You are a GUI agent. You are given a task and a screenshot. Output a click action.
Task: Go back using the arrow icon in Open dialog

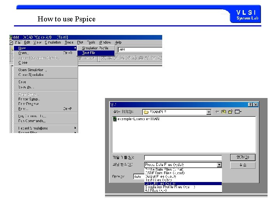point(217,112)
